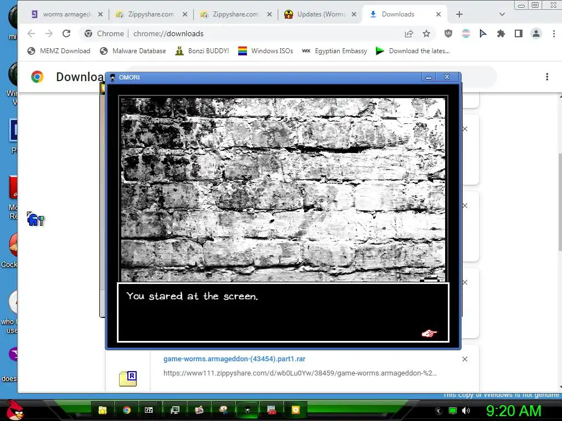Click the OMORI taskbar icon
Image resolution: width=562 pixels, height=421 pixels.
tap(248, 410)
